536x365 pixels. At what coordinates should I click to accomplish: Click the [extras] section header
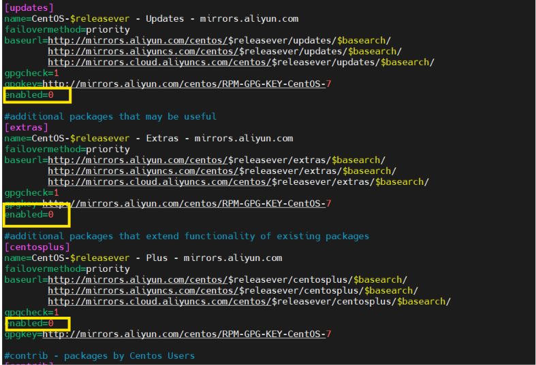[x=27, y=128]
